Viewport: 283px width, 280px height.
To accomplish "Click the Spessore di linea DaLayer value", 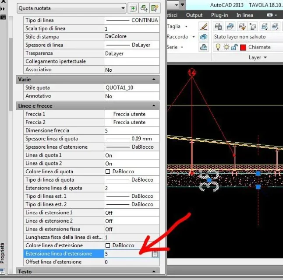I will (132, 45).
